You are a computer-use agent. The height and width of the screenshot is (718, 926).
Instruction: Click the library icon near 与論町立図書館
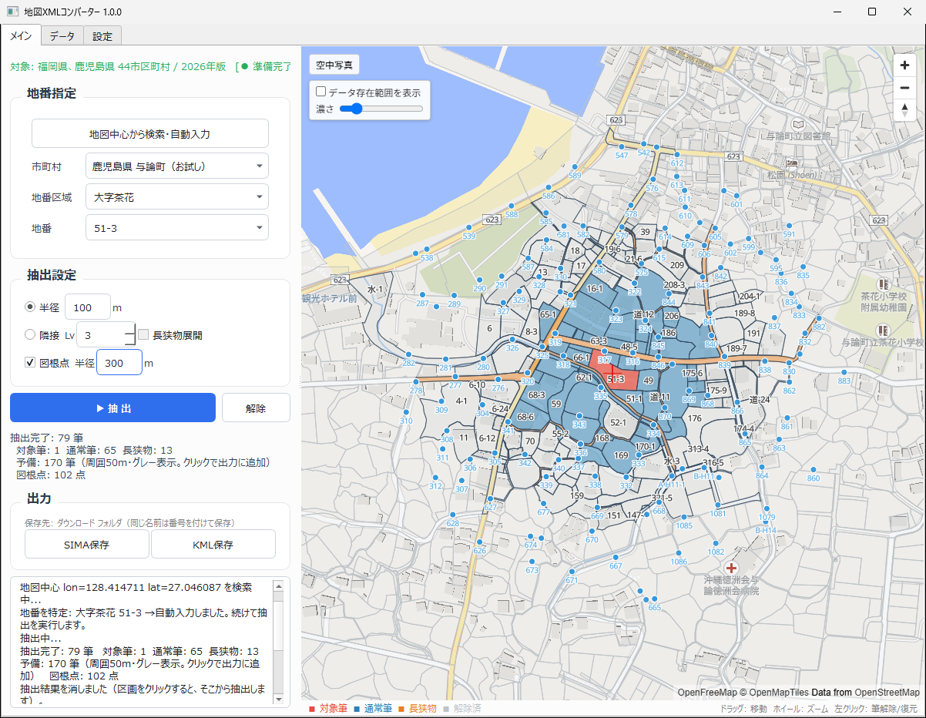(799, 123)
